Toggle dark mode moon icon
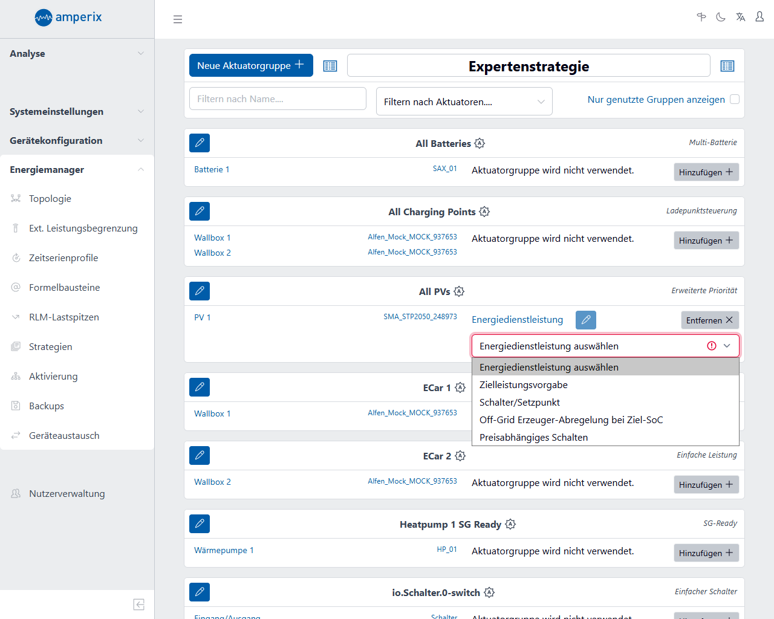 click(x=721, y=17)
